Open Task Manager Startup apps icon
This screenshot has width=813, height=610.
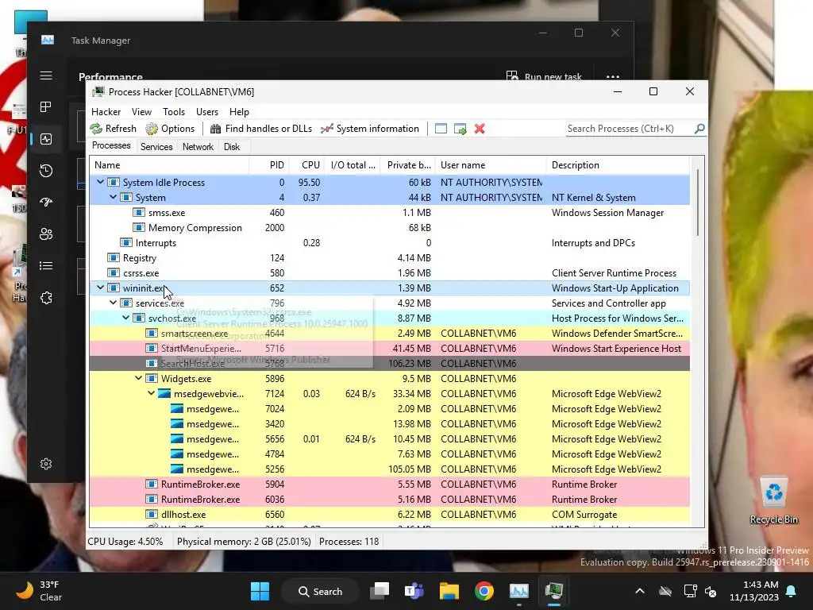[x=46, y=203]
